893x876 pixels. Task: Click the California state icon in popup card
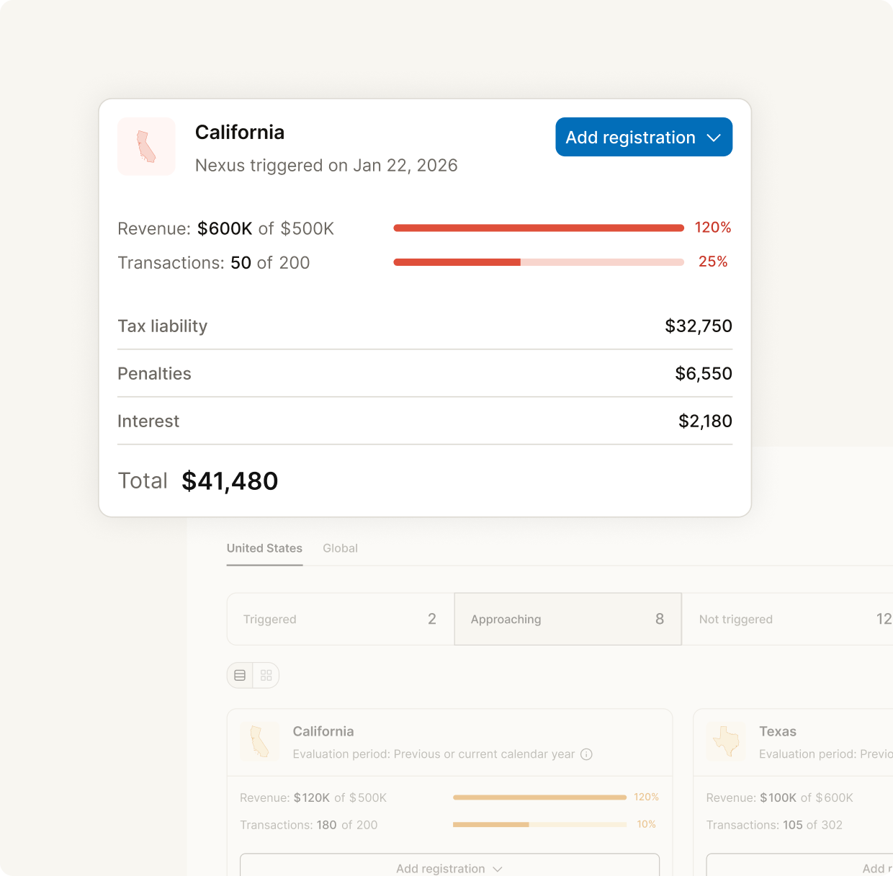146,146
